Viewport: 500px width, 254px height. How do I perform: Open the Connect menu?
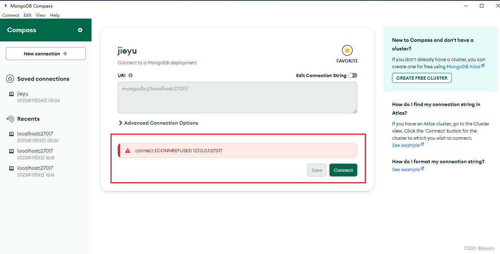pos(11,15)
